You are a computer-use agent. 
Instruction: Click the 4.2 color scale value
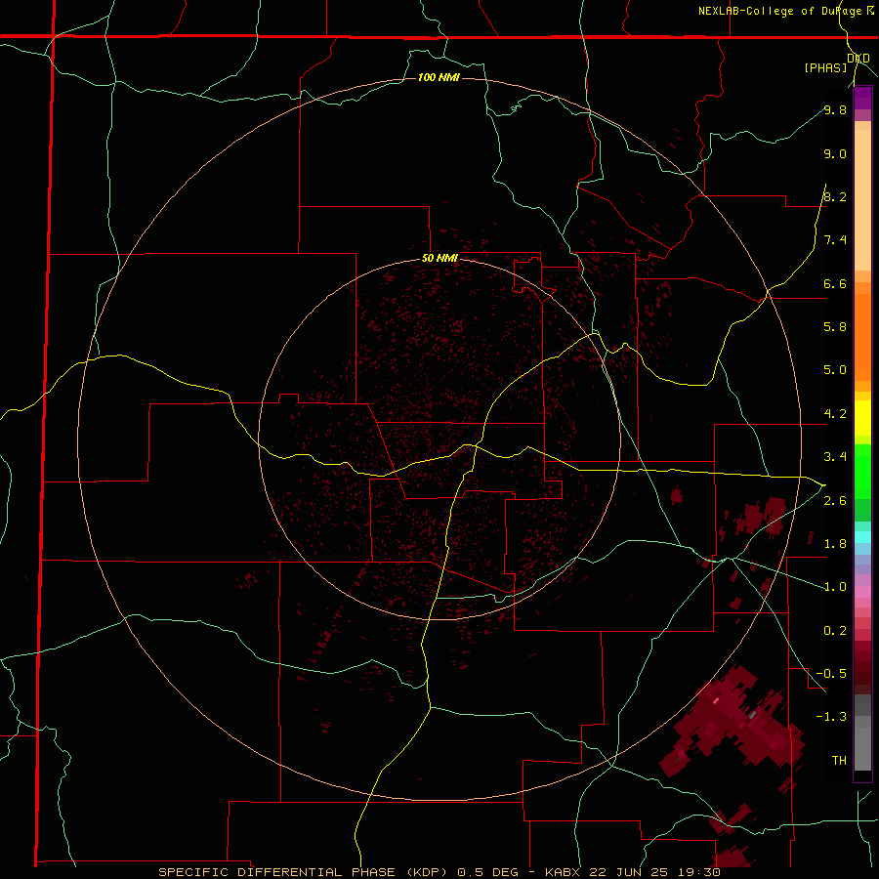835,414
